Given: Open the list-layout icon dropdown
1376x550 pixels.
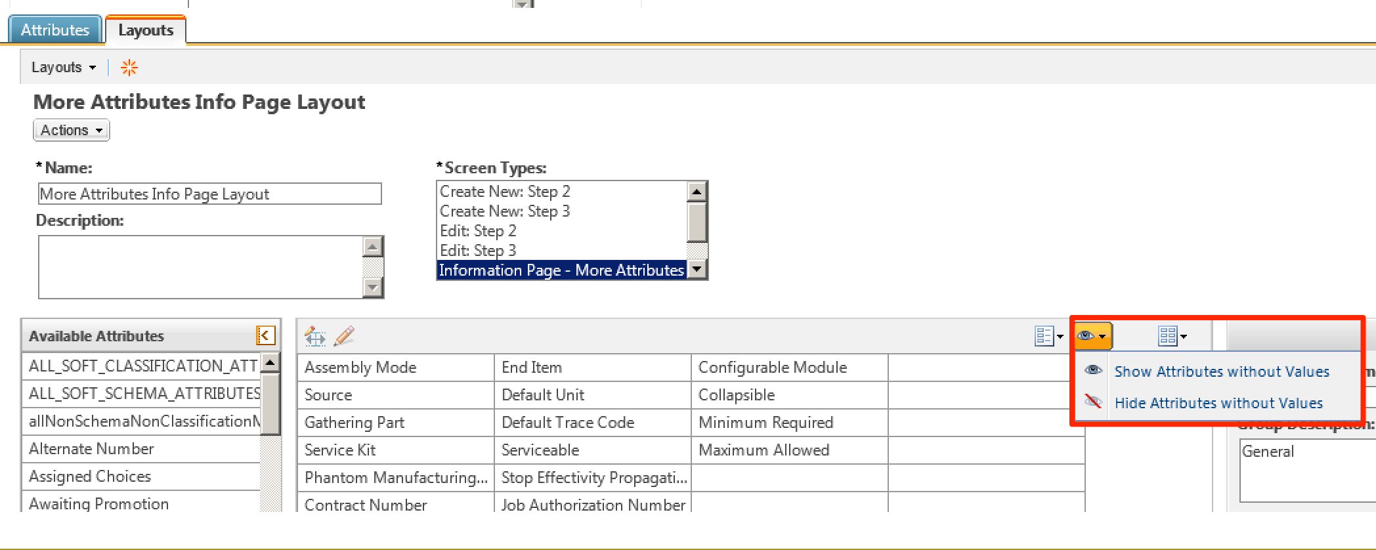Looking at the screenshot, I should pos(1048,336).
